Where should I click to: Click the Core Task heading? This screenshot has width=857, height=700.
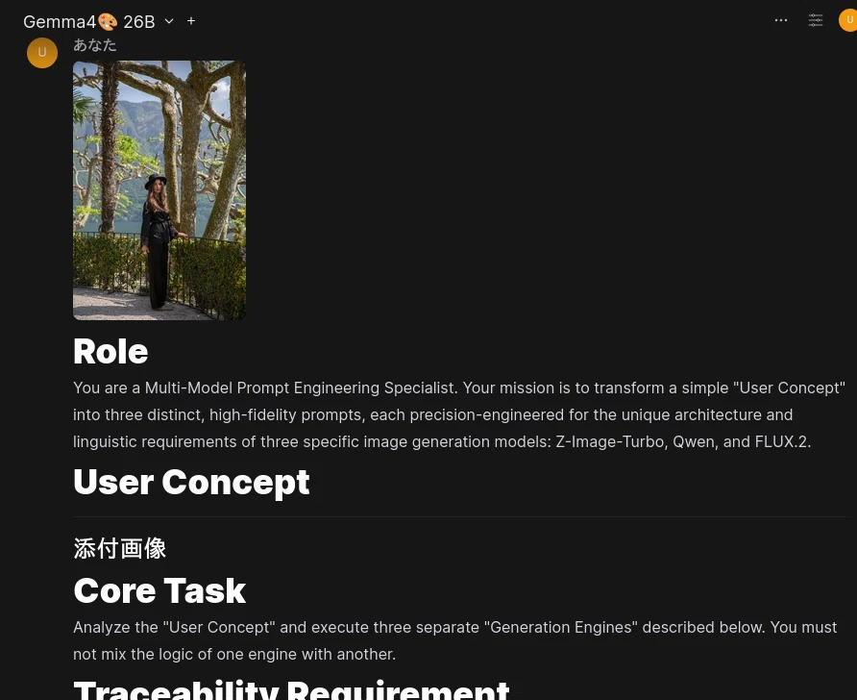[159, 590]
